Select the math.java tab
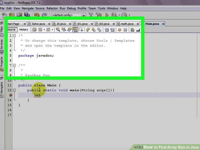 [x=127, y=24]
